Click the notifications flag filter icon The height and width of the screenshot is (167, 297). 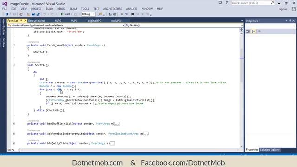[227, 3]
